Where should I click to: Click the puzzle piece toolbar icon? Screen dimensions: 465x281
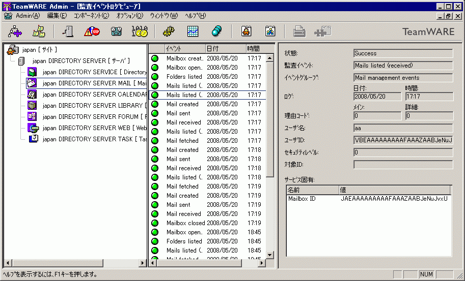323,32
